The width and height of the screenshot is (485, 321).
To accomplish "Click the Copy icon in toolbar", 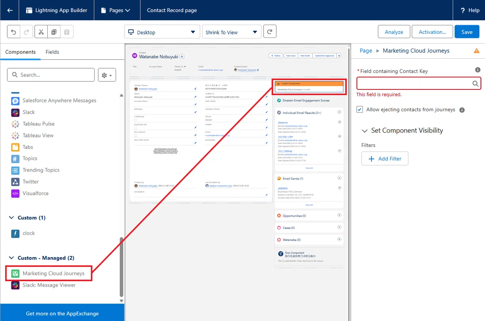I will pos(54,32).
